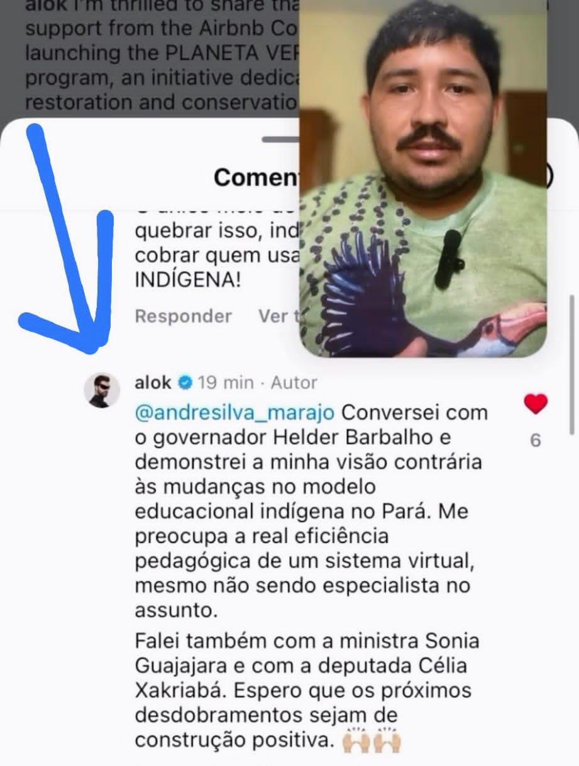Tap the red heart on alok's comment
This screenshot has width=579, height=766.
(536, 404)
